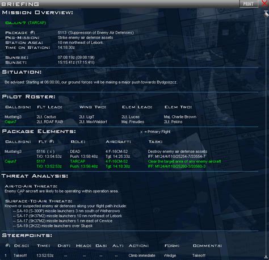Click sunrise time '07:08:19z'

(66, 57)
